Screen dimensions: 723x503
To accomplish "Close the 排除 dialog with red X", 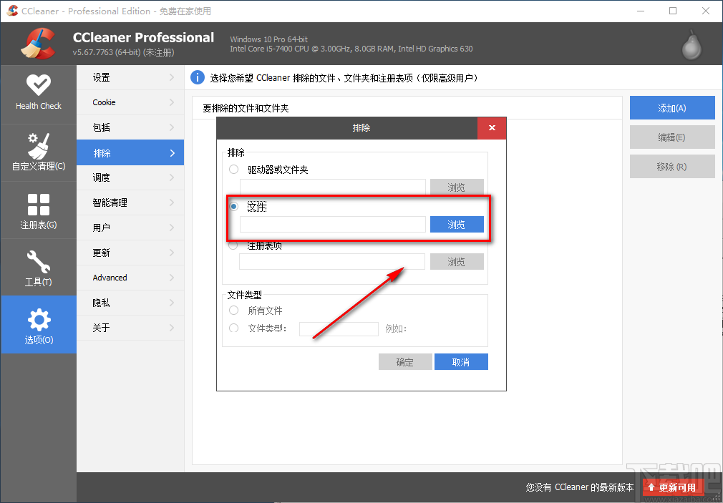I will [492, 127].
